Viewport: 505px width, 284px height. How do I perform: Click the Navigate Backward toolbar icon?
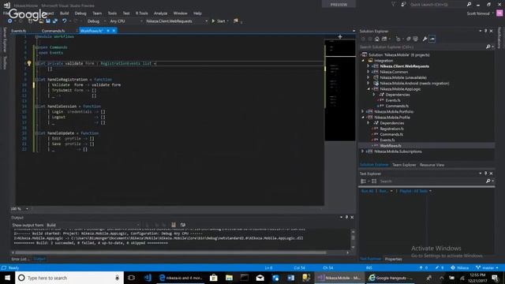[x=10, y=21]
